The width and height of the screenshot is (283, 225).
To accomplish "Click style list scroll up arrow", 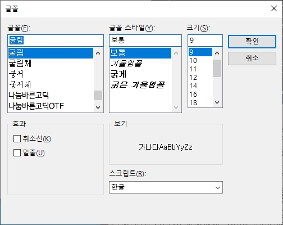I will pyautogui.click(x=176, y=53).
